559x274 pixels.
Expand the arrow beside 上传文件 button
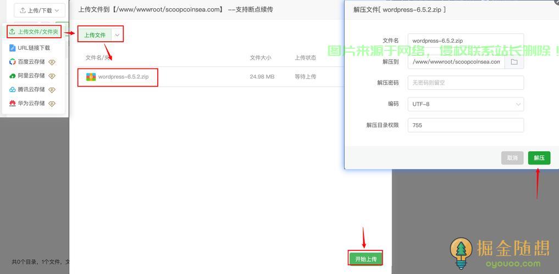[117, 35]
